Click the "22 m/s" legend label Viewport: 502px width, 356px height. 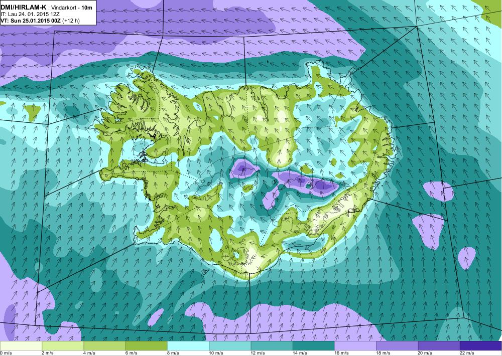pos(467,353)
